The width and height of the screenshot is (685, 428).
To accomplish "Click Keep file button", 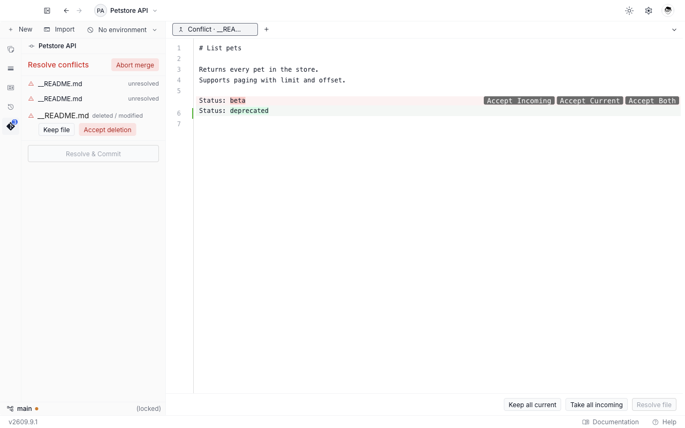I will [x=56, y=129].
